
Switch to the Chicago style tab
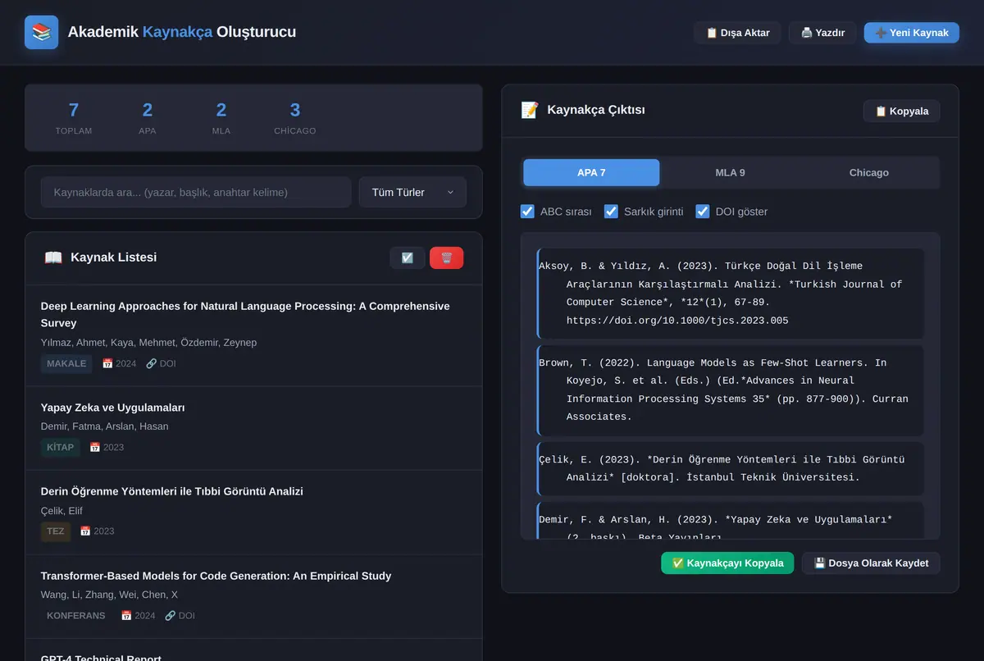869,173
